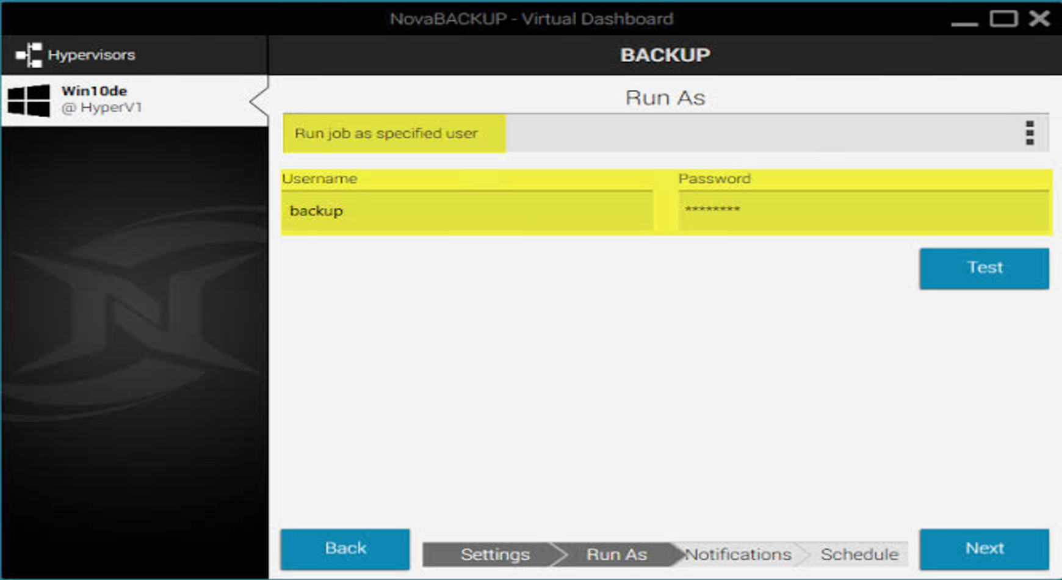Click into the Password field
The image size is (1062, 580).
tap(863, 211)
